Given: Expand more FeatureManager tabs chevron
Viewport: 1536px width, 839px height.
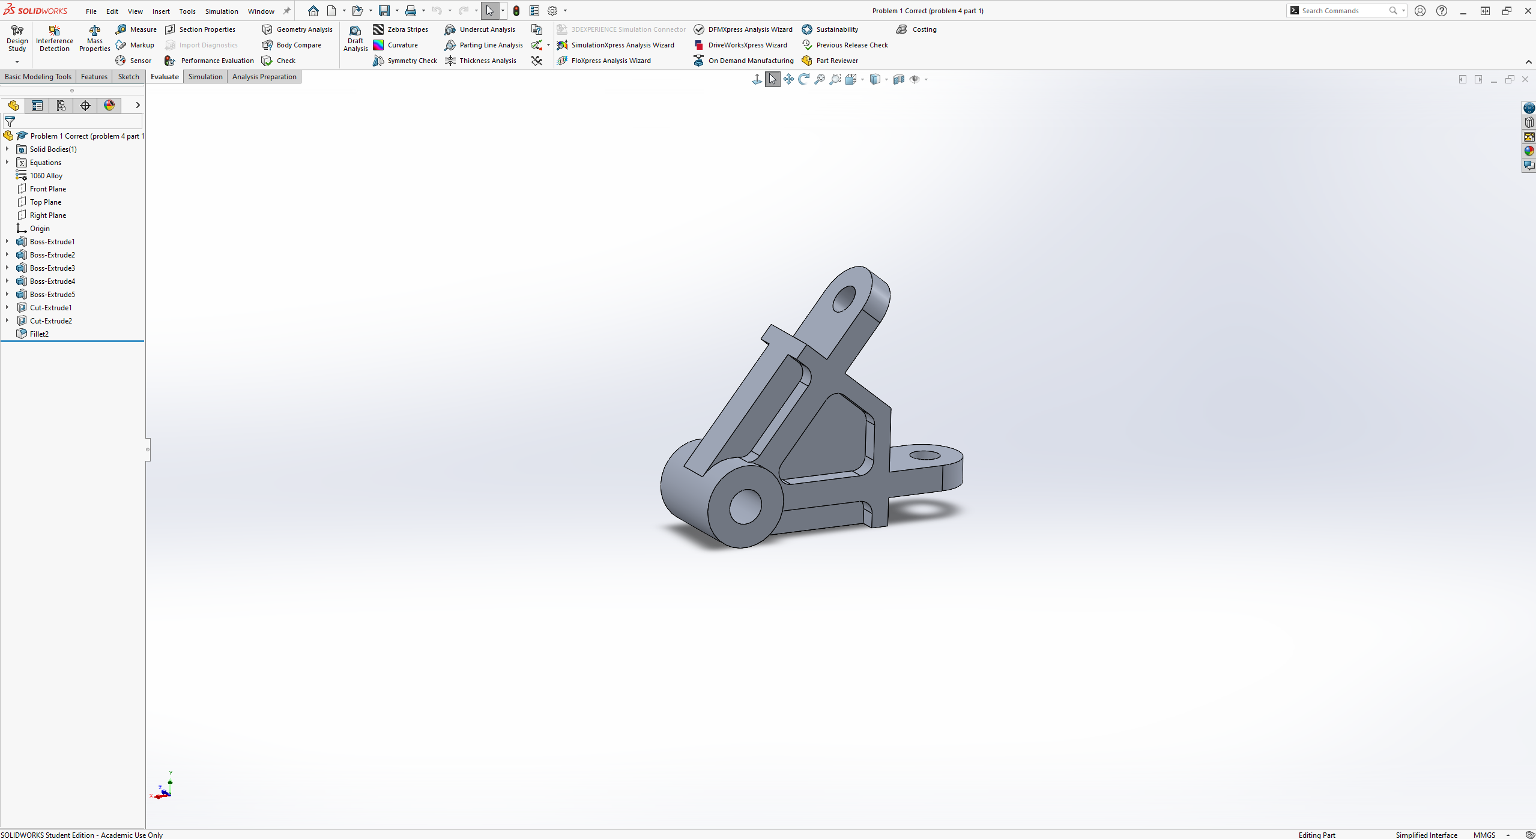Looking at the screenshot, I should [138, 105].
